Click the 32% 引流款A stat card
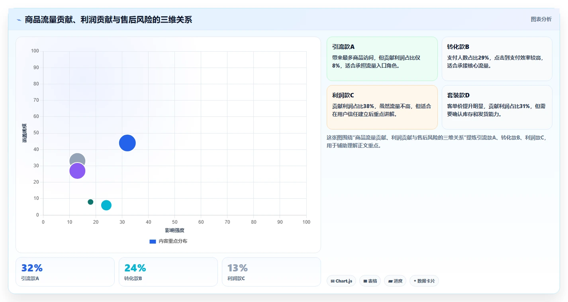568x302 pixels. 65,272
